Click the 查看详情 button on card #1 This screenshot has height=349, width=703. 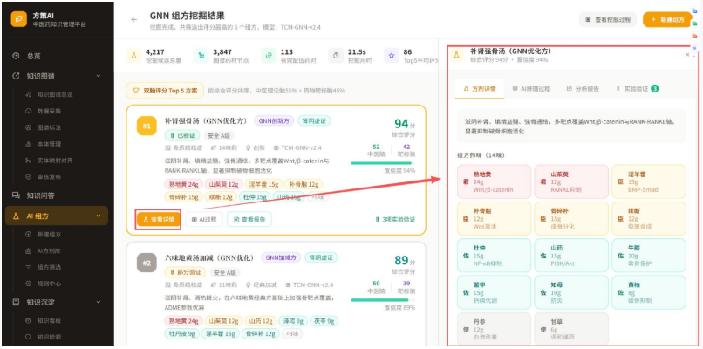(x=159, y=219)
